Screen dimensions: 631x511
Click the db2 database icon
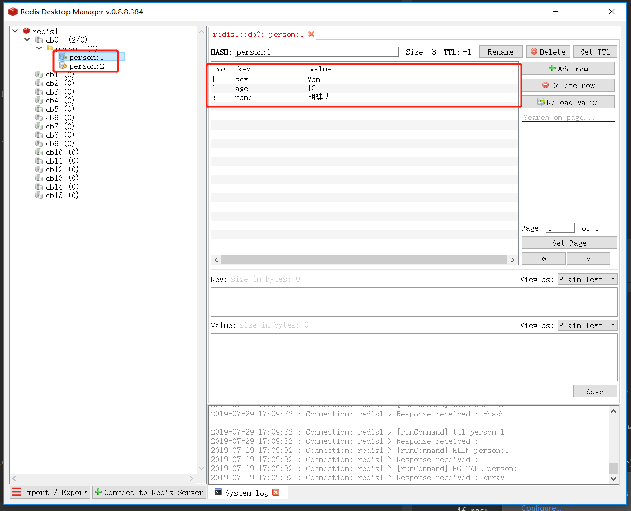point(39,83)
